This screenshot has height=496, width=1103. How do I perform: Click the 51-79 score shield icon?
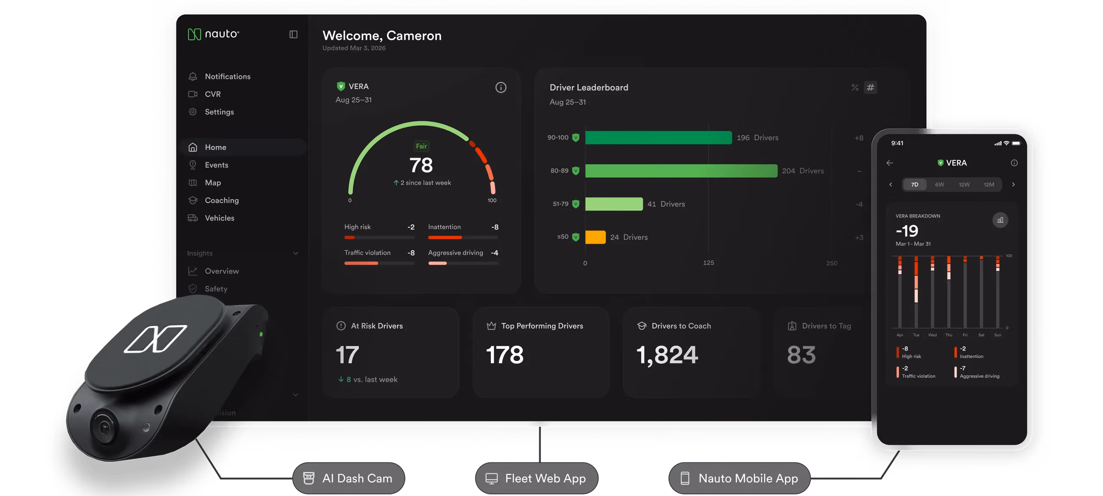tap(576, 204)
